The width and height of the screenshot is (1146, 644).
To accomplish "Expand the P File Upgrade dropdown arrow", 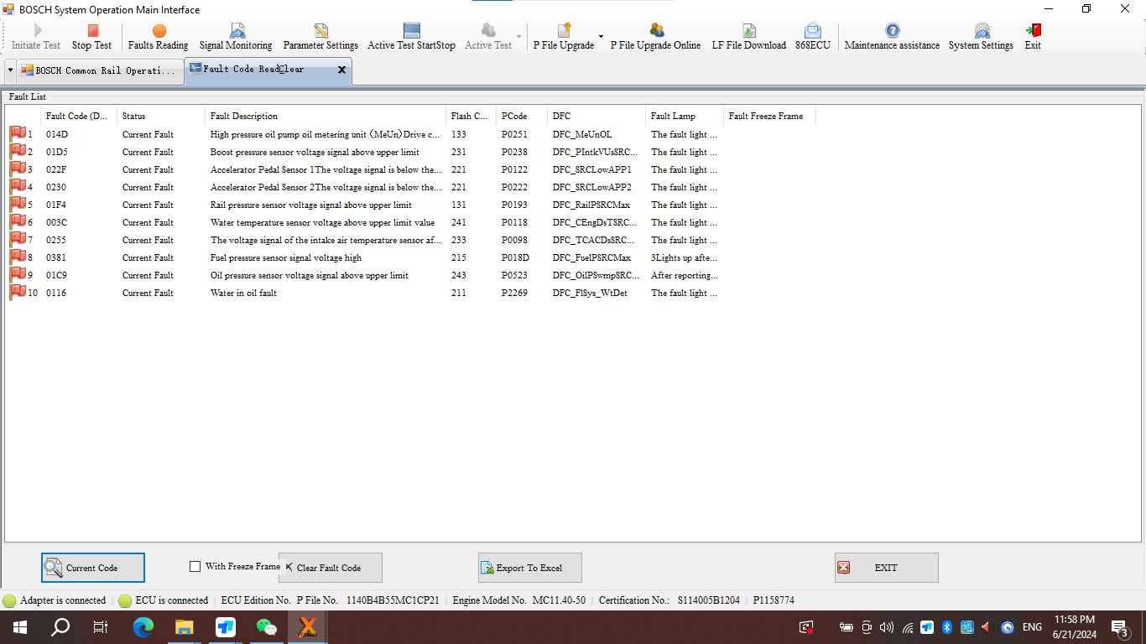I will coord(601,37).
